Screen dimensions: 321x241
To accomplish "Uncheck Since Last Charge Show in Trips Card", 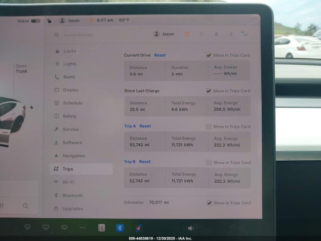I will click(x=209, y=91).
